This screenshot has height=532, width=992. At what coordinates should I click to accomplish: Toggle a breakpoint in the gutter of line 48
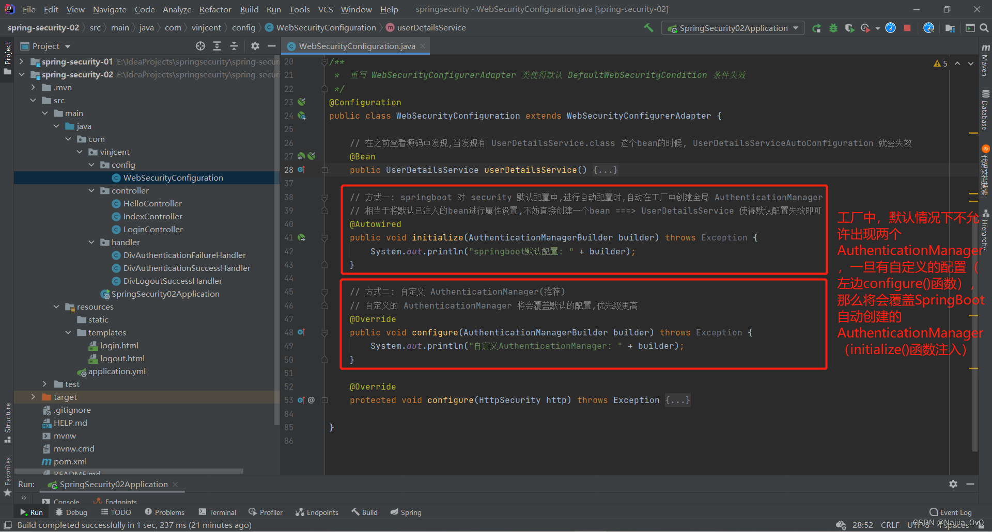(315, 332)
